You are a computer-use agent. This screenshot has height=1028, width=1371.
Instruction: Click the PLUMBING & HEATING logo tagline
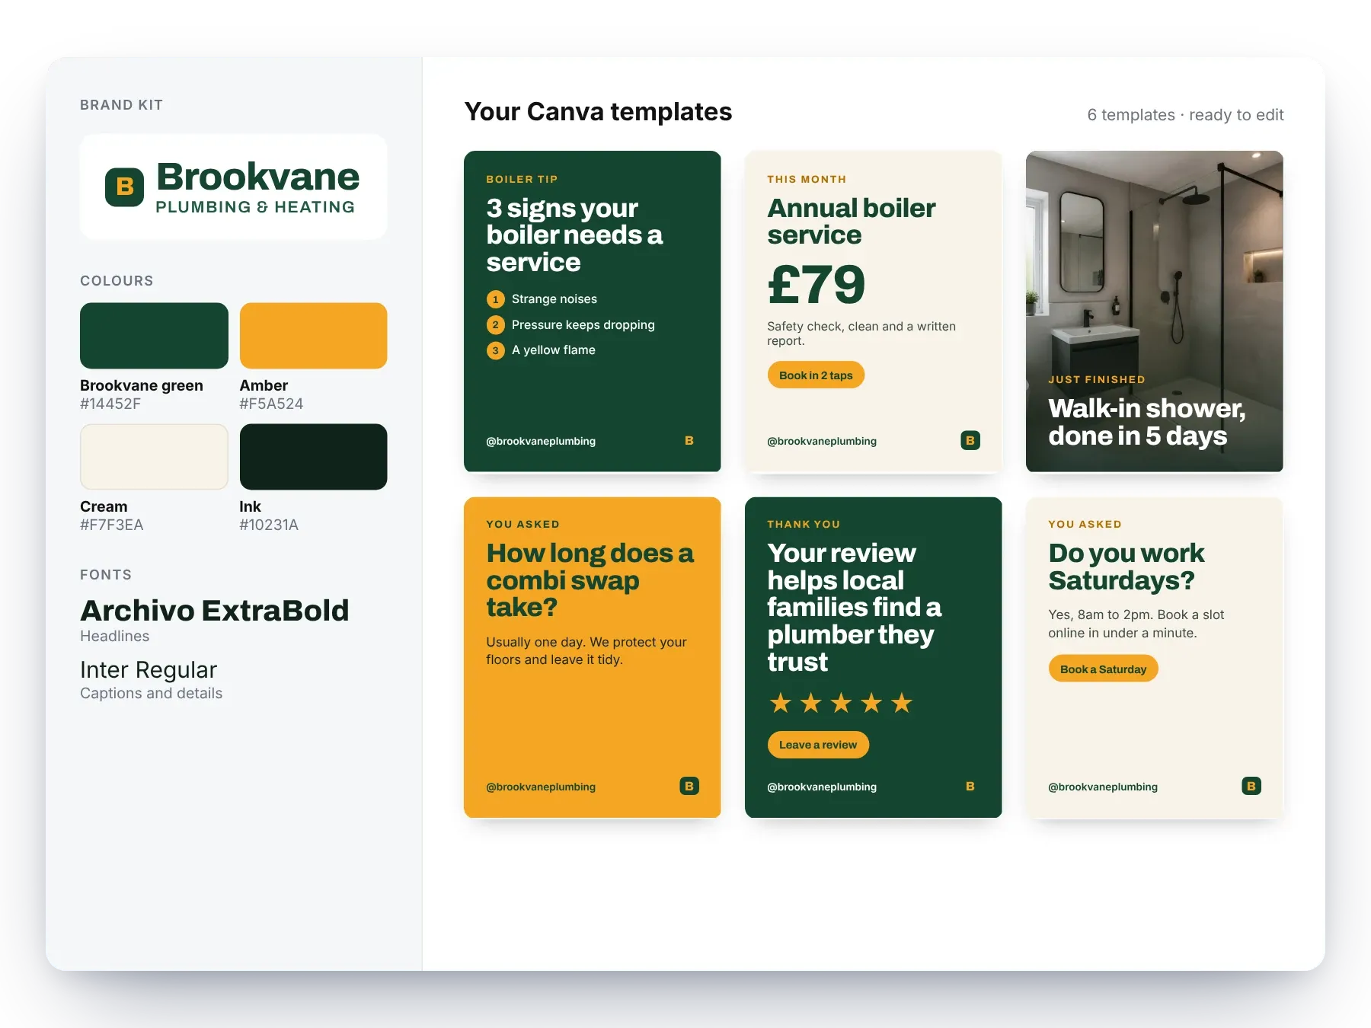click(255, 207)
